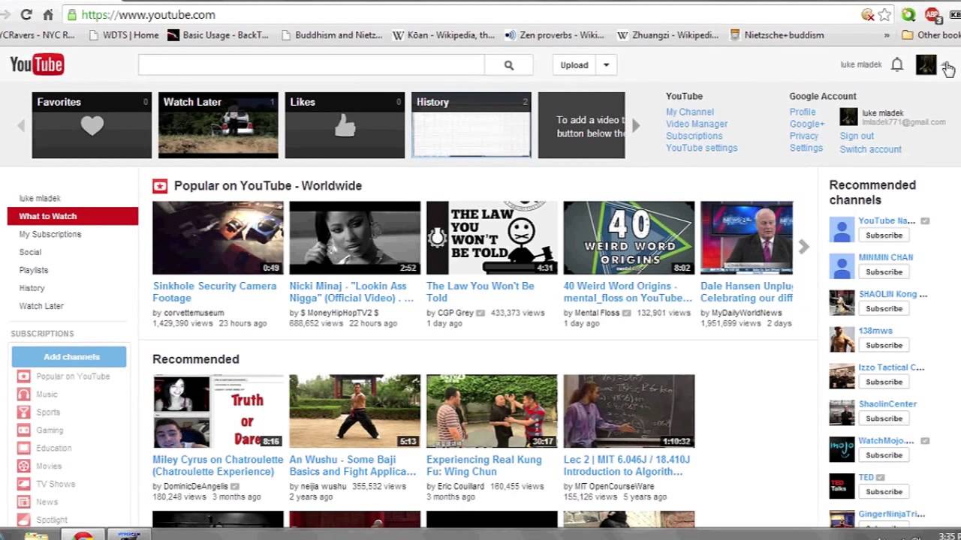Open History in the left sidebar
The image size is (961, 540).
[x=32, y=288]
